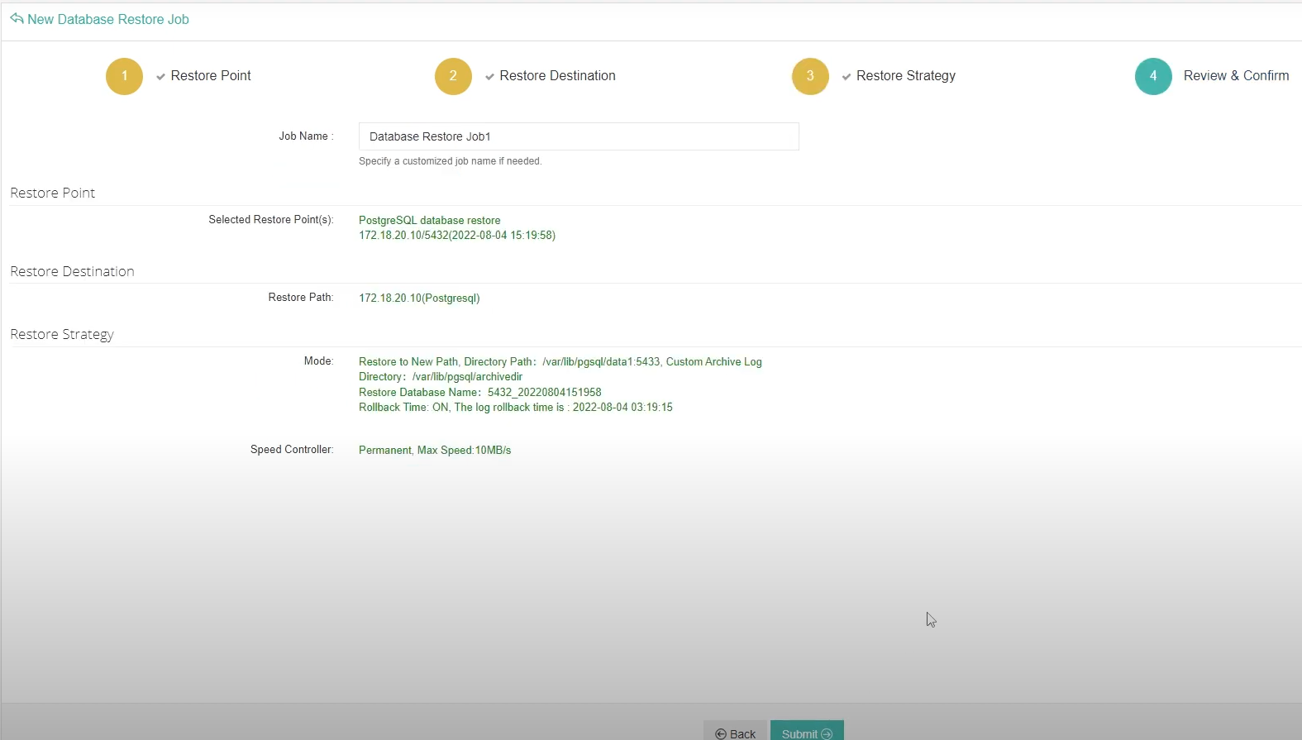Image resolution: width=1302 pixels, height=740 pixels.
Task: Click the 'Restore Strategy' section heading
Action: [62, 334]
